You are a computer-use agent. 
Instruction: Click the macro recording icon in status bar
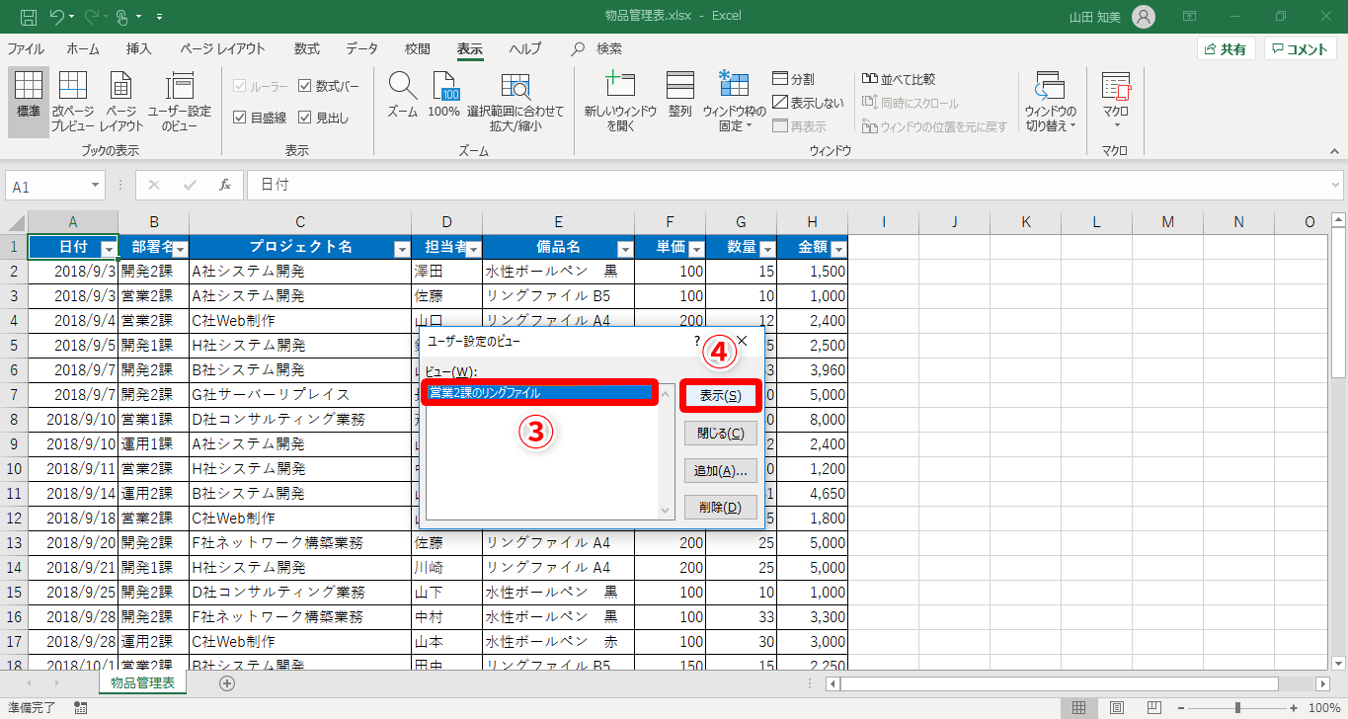[x=80, y=707]
